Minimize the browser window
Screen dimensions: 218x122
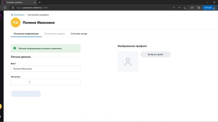pos(207,2)
